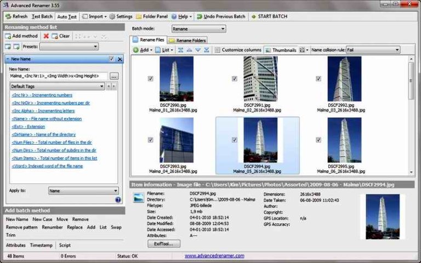Select the DSCF2991.jpg thumbnail
The width and height of the screenshot is (421, 263).
(260, 79)
